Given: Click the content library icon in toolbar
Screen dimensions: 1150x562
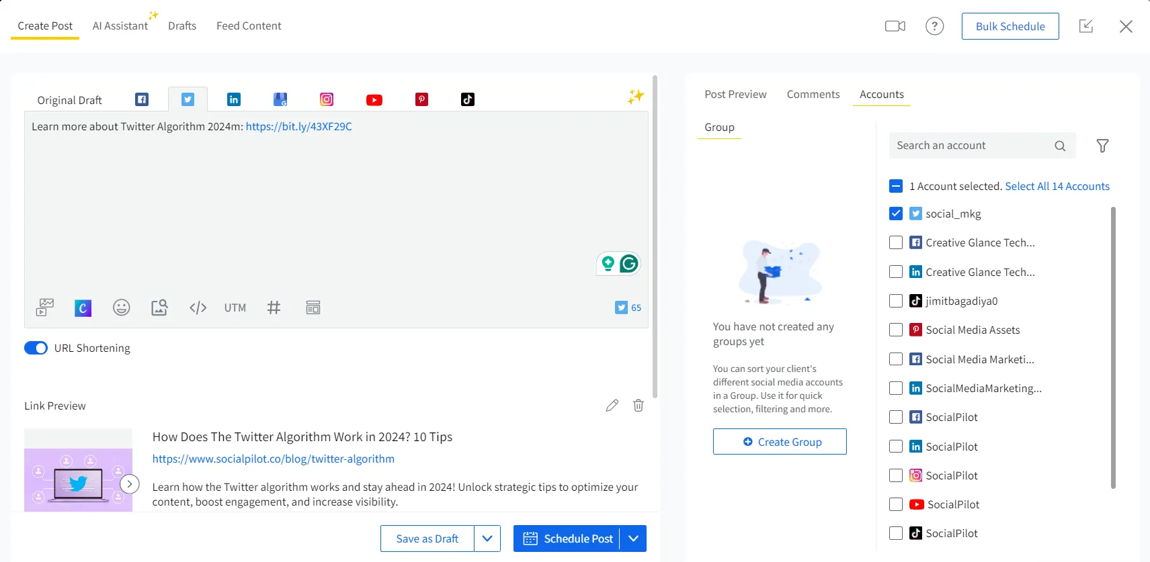Looking at the screenshot, I should click(x=313, y=308).
